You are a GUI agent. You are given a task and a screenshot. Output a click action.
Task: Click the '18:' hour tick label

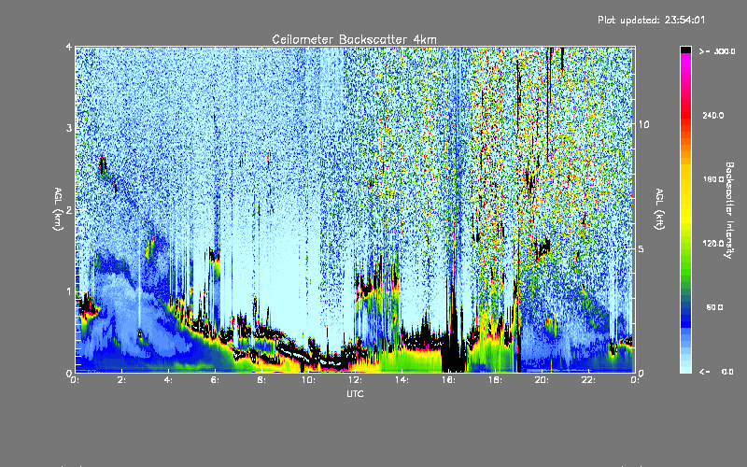click(x=495, y=380)
